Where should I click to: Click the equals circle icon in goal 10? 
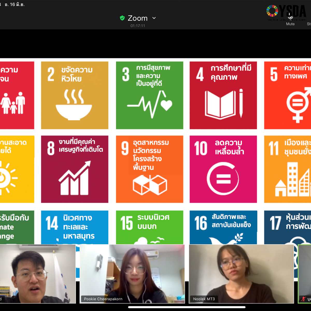pyautogui.click(x=223, y=179)
